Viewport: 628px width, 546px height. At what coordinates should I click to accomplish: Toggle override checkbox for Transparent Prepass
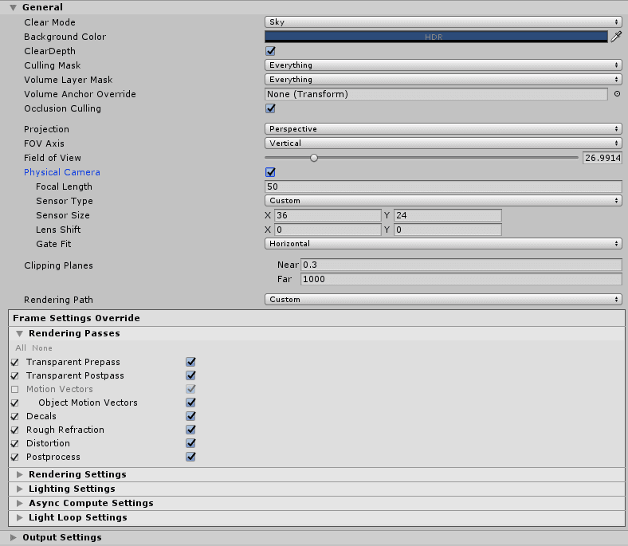click(15, 362)
